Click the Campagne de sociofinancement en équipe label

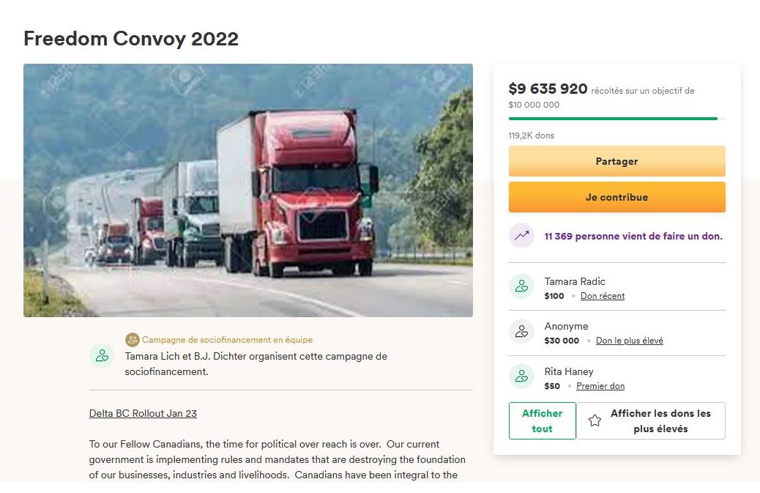pyautogui.click(x=227, y=340)
